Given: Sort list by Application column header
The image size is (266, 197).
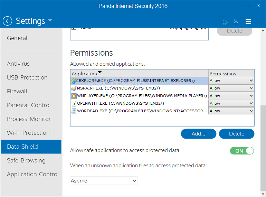Looking at the screenshot, I should point(139,74).
